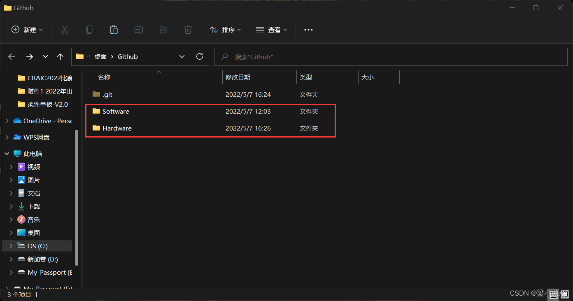Expand the OS (C:) drive node
Viewport: 573px width, 301px height.
11,246
